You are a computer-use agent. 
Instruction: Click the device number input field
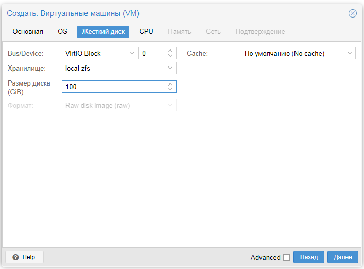[x=152, y=53]
